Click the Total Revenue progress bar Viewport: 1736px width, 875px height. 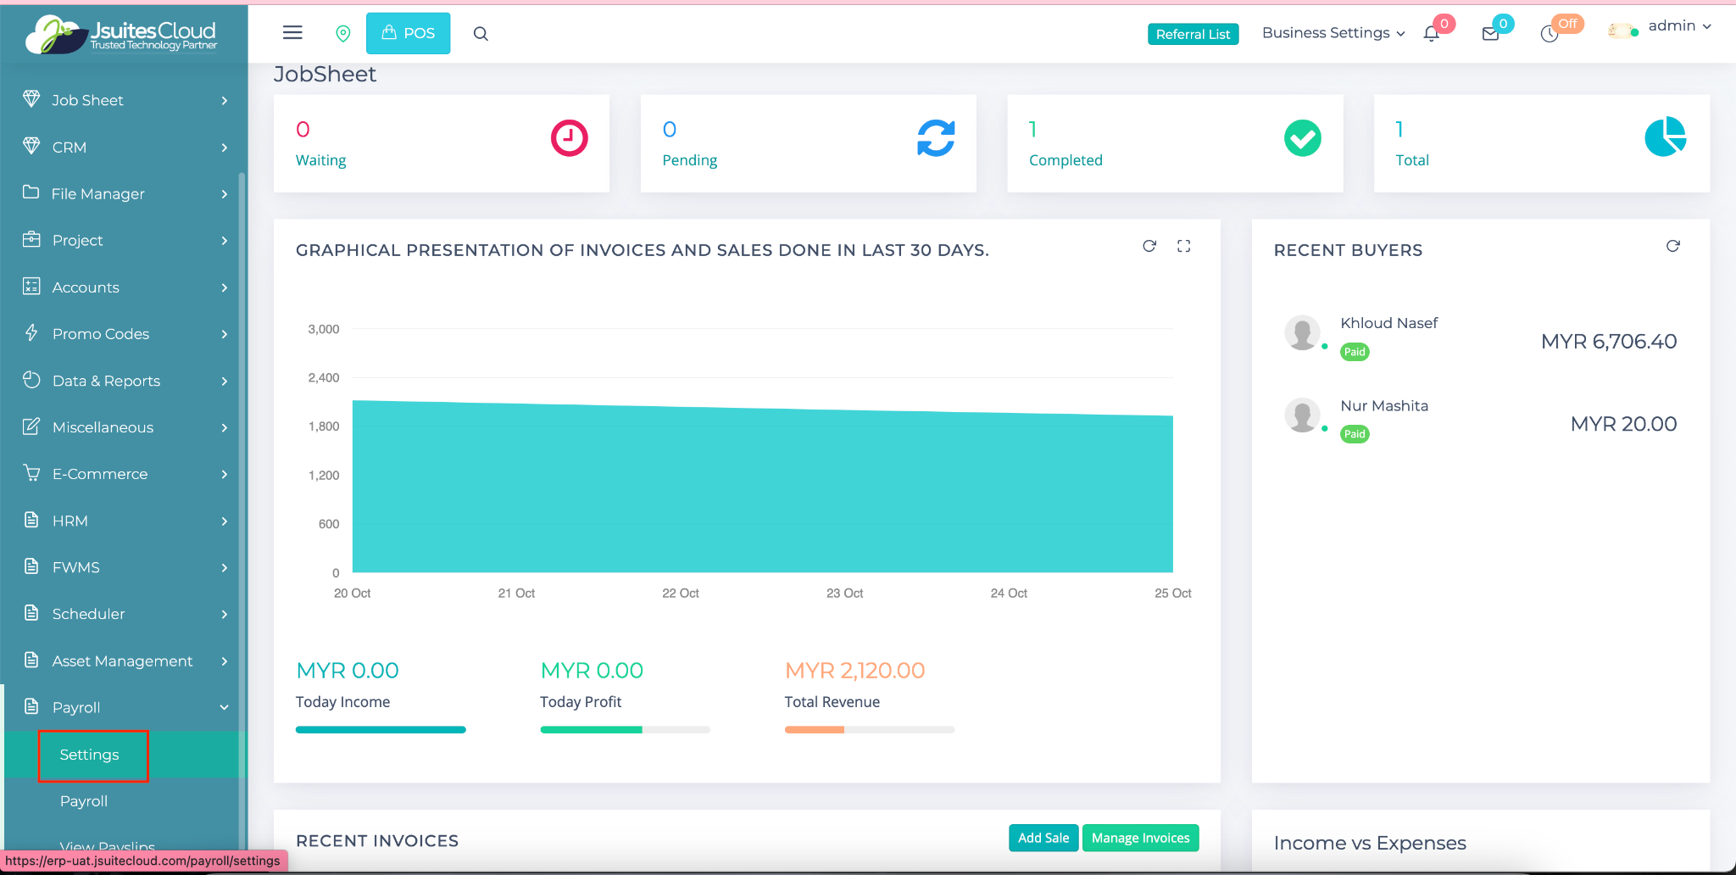(x=869, y=729)
